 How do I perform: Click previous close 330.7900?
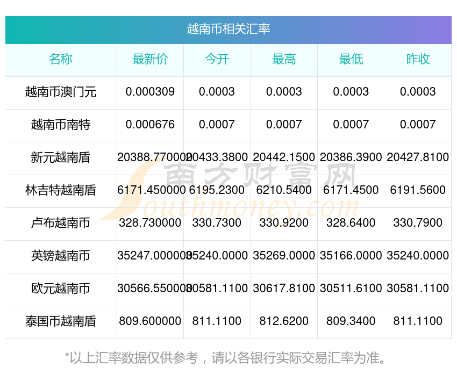[x=418, y=223]
